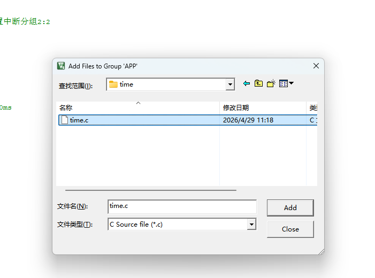Click the horizontal scrollbar under file list

coord(151,190)
